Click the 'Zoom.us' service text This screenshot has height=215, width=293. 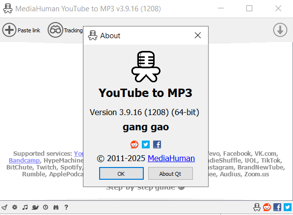click(257, 174)
